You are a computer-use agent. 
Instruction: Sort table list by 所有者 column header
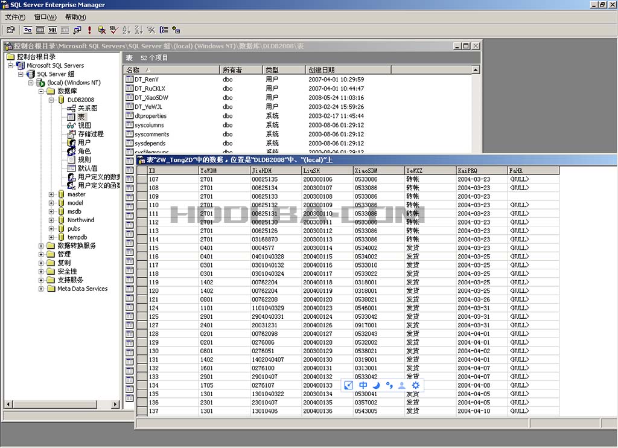click(x=241, y=70)
